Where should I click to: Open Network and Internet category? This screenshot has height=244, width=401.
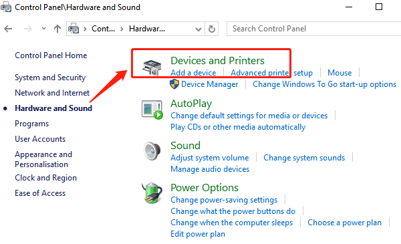pyautogui.click(x=52, y=93)
